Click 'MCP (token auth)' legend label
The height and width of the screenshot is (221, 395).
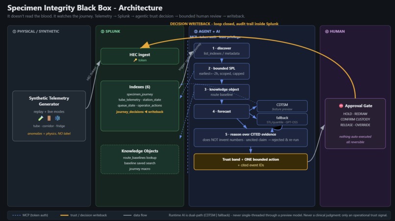[35, 215]
